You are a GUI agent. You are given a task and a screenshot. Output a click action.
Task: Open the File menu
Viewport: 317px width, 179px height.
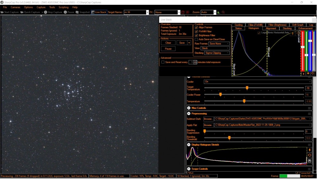(x=5, y=7)
